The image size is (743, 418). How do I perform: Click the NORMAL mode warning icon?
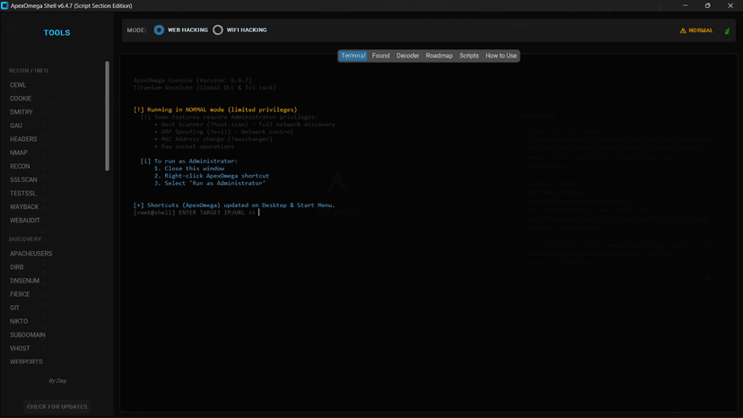pos(683,30)
